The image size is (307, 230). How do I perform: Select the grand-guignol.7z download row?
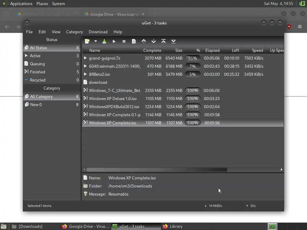click(x=183, y=58)
